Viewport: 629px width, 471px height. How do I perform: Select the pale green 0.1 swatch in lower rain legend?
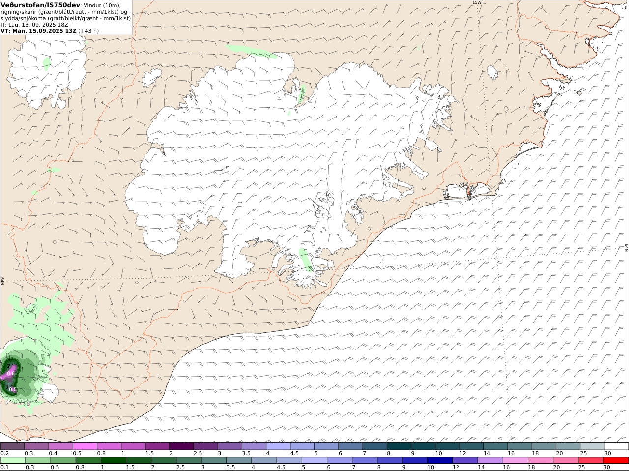click(13, 461)
